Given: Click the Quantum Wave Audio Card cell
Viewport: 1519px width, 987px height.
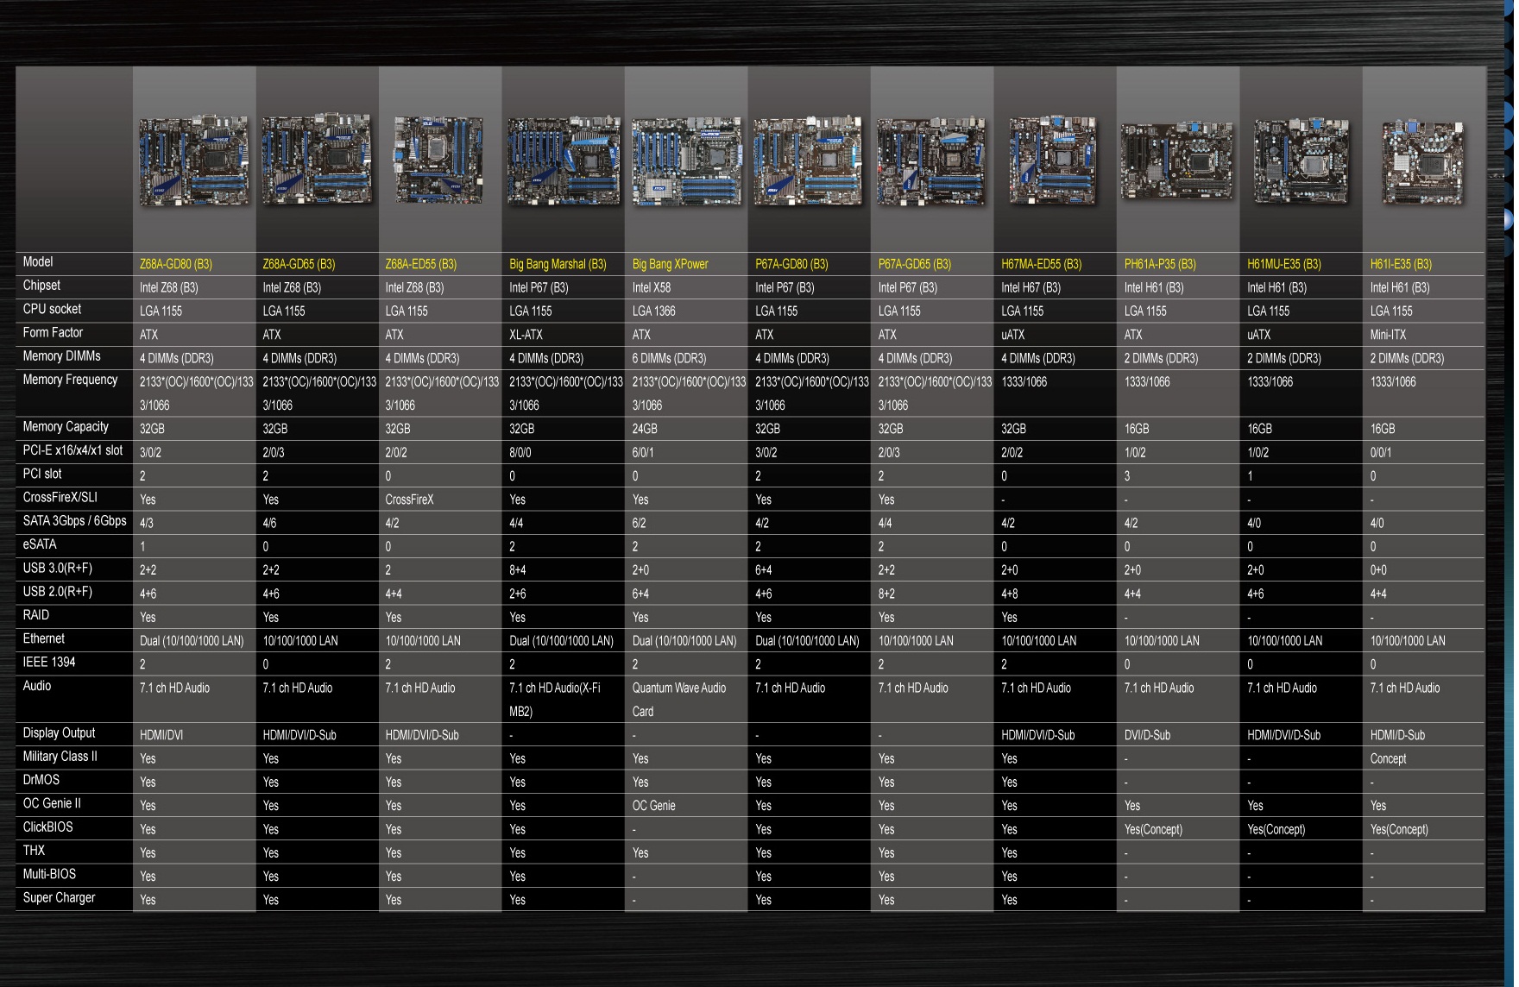Looking at the screenshot, I should 679,700.
